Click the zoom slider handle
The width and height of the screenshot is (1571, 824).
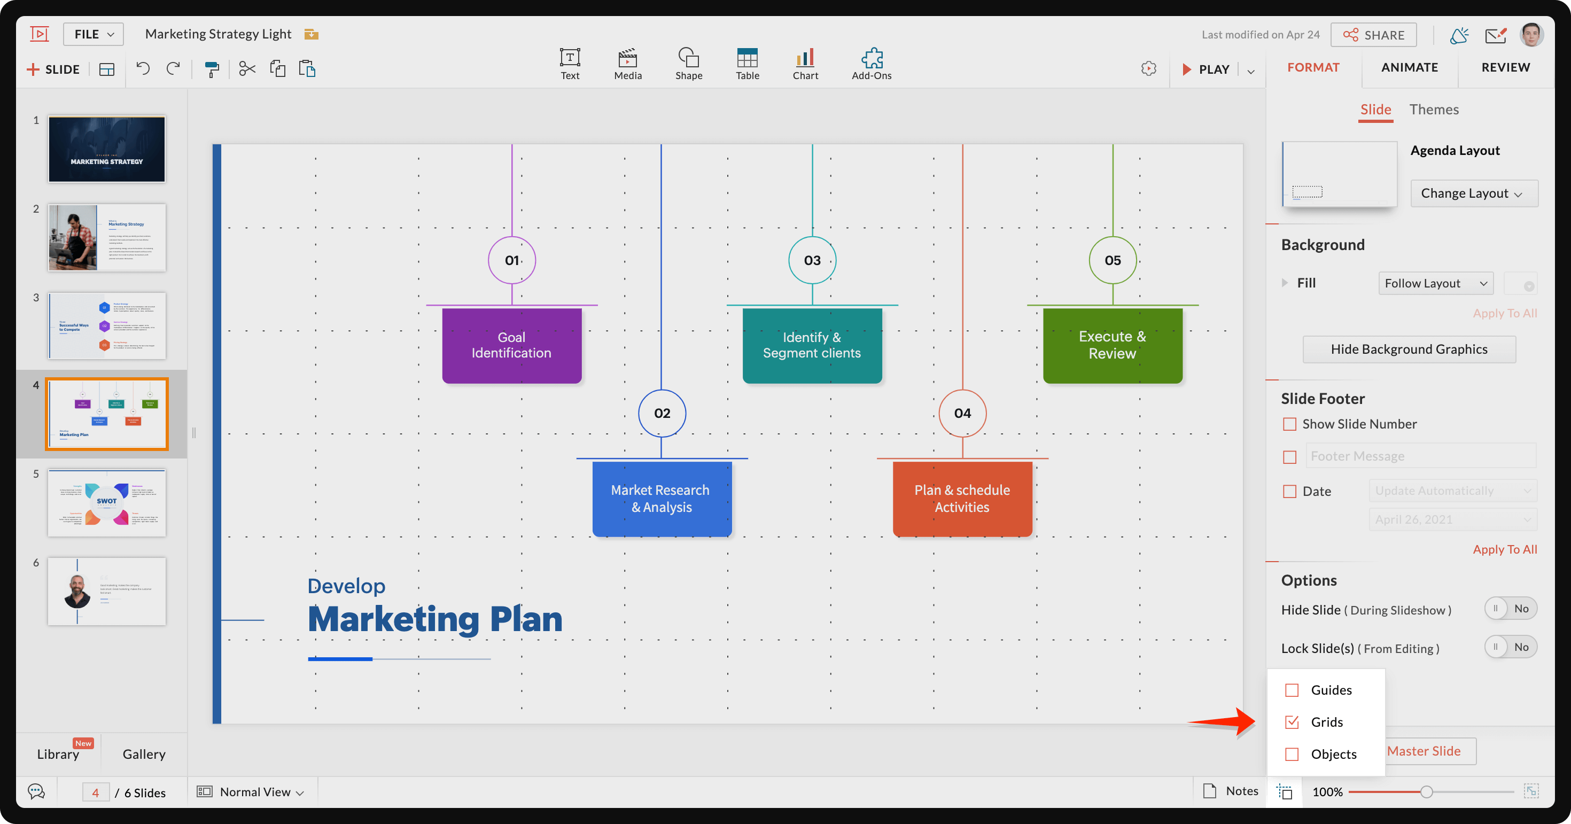[x=1426, y=792]
